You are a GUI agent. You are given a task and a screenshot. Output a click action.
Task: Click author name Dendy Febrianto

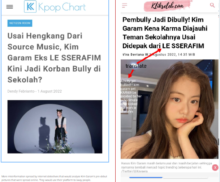point(21,91)
